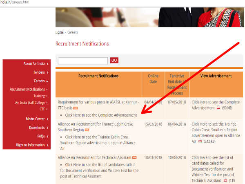Click the browser address bar URL
Screen dimensions: 245x184
pyautogui.click(x=15, y=2)
